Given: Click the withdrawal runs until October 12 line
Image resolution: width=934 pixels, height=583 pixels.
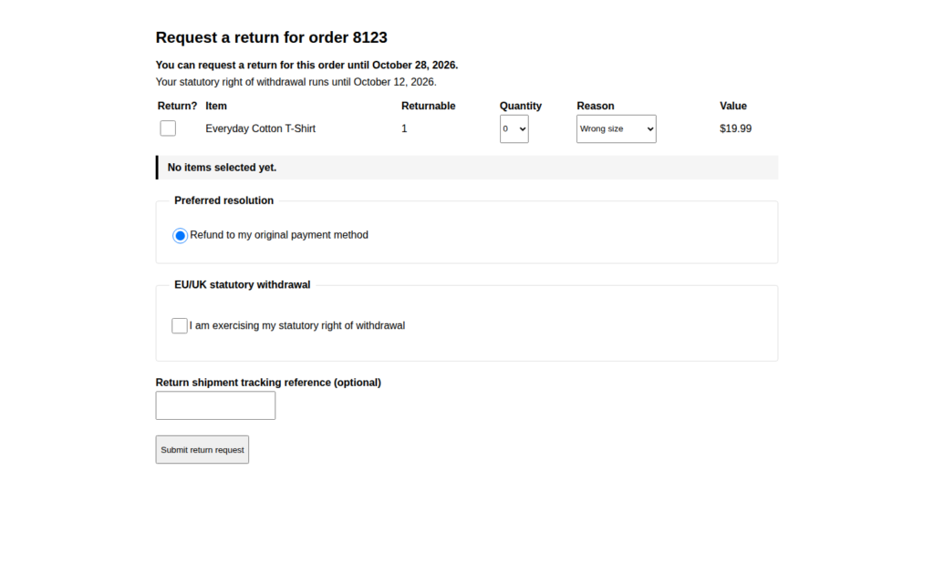Looking at the screenshot, I should tap(296, 82).
